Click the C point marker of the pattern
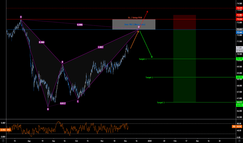 click(x=78, y=101)
